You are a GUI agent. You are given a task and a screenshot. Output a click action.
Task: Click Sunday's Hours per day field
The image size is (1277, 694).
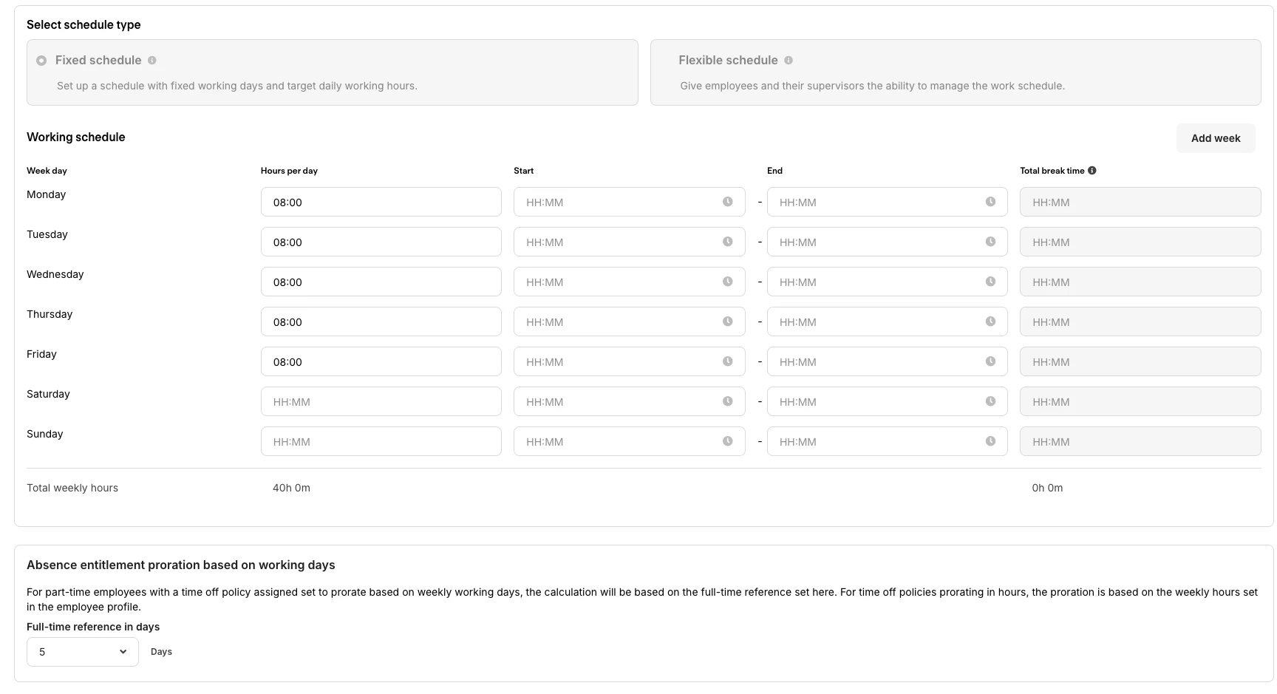click(381, 441)
